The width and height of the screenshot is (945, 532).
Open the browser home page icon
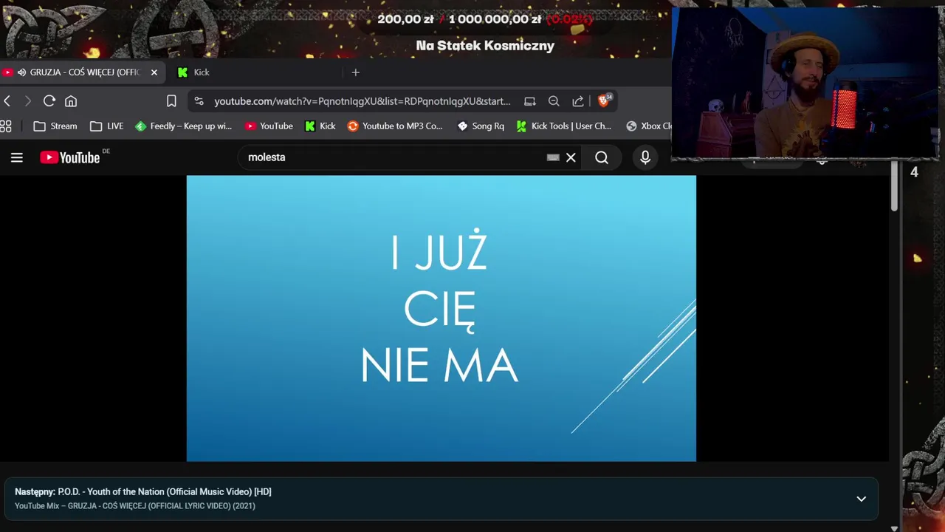[x=71, y=101]
